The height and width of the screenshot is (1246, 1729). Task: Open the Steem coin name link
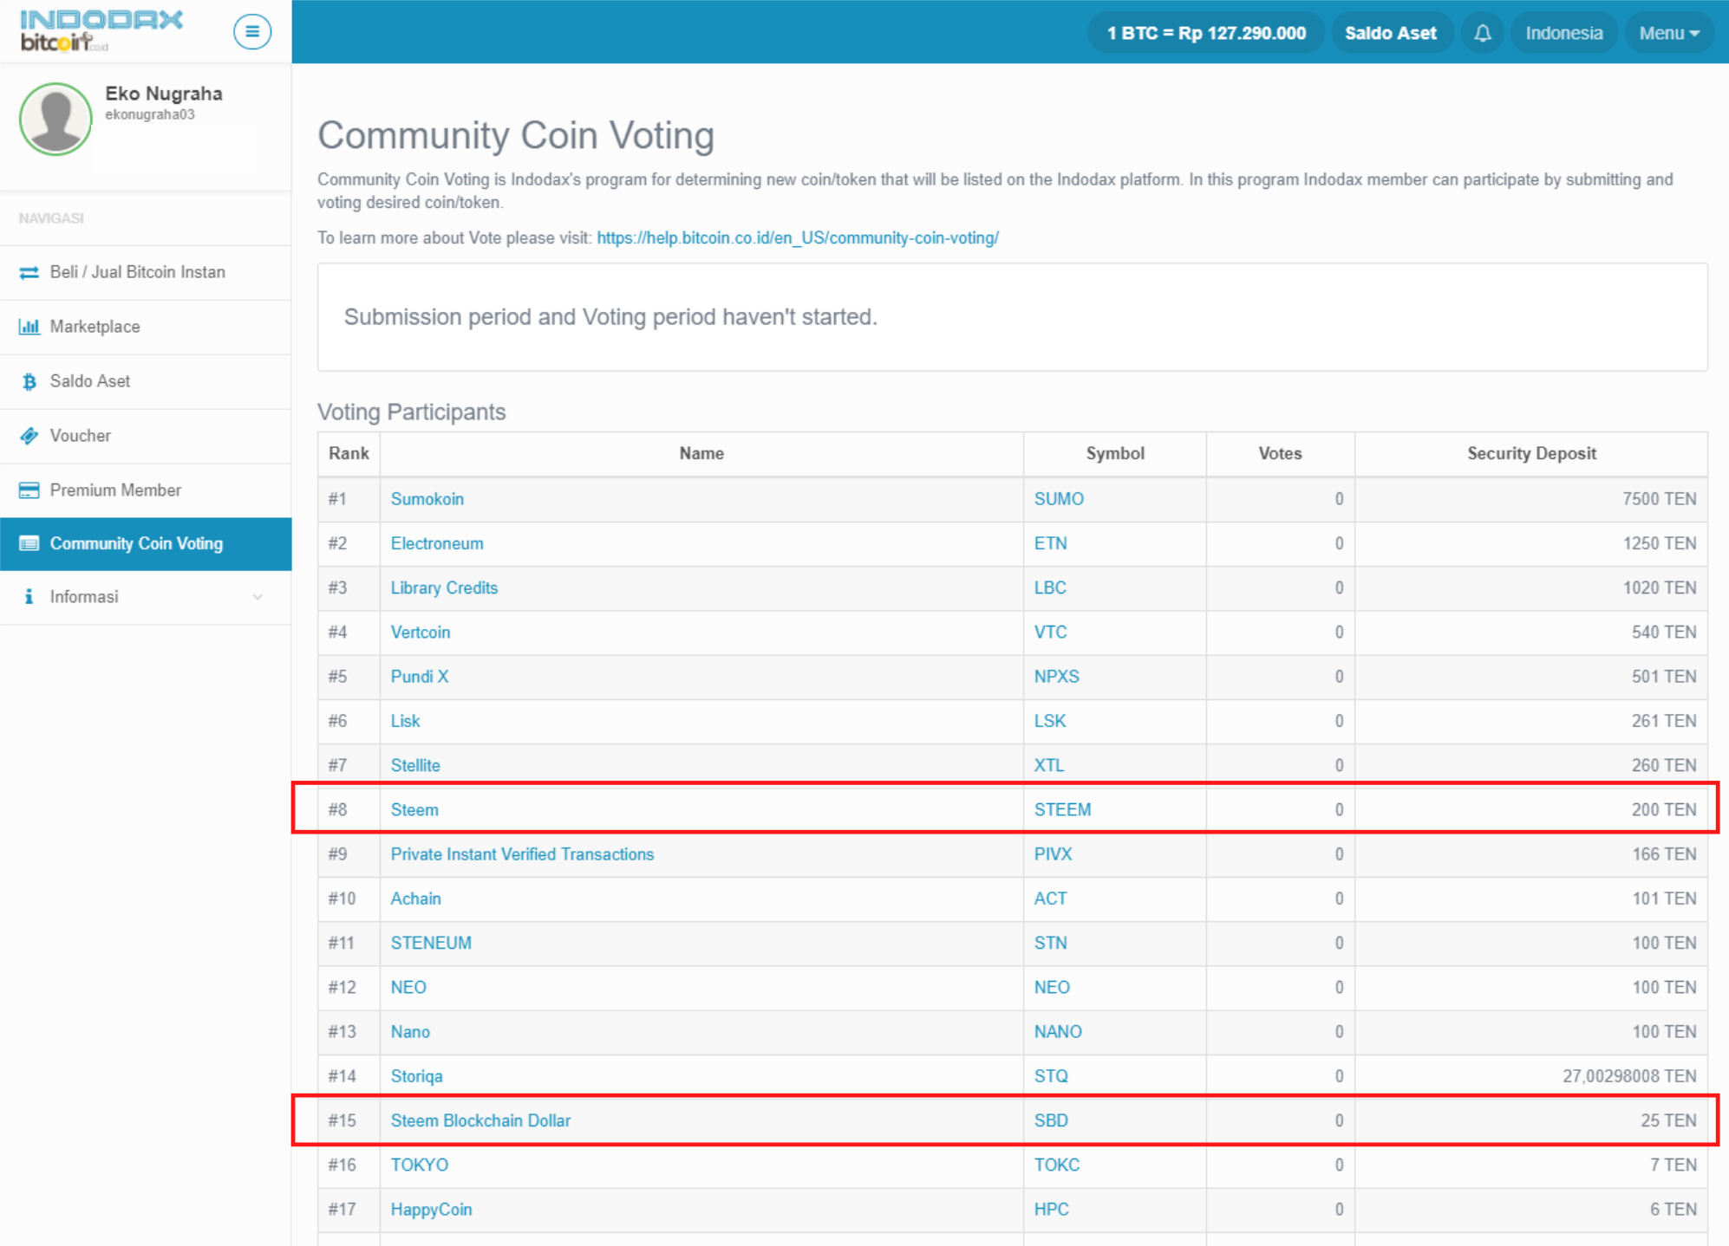[x=414, y=810]
